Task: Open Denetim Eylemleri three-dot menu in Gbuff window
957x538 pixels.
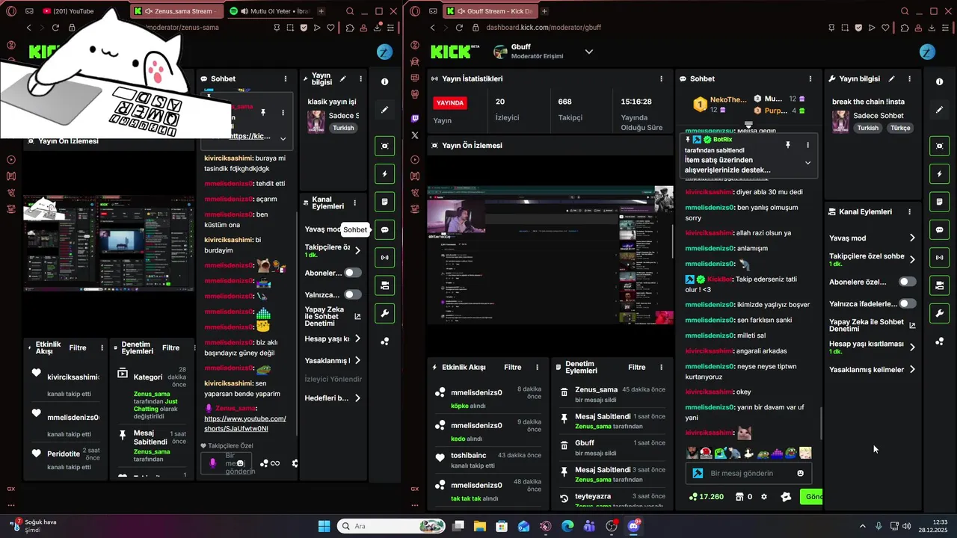Action: (661, 367)
